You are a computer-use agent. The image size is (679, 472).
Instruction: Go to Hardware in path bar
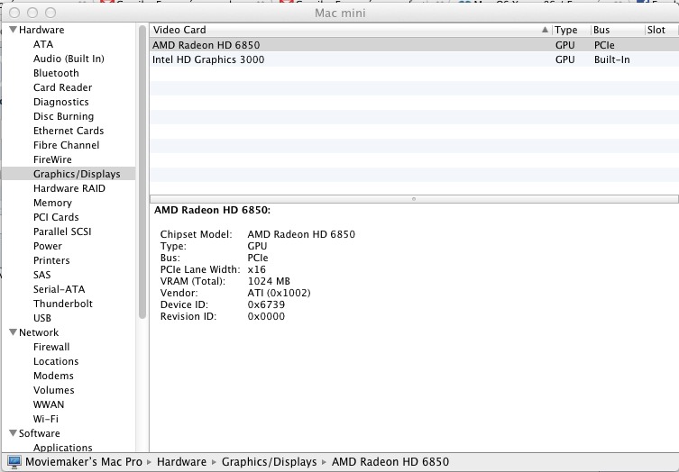(x=181, y=461)
